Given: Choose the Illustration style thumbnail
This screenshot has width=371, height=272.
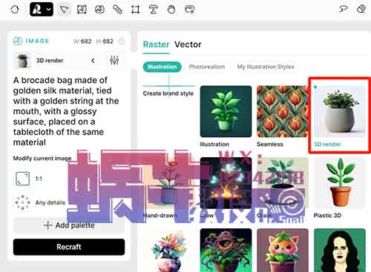Looking at the screenshot, I should coord(226,111).
